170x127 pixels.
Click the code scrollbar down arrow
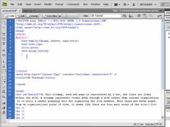pos(163,117)
